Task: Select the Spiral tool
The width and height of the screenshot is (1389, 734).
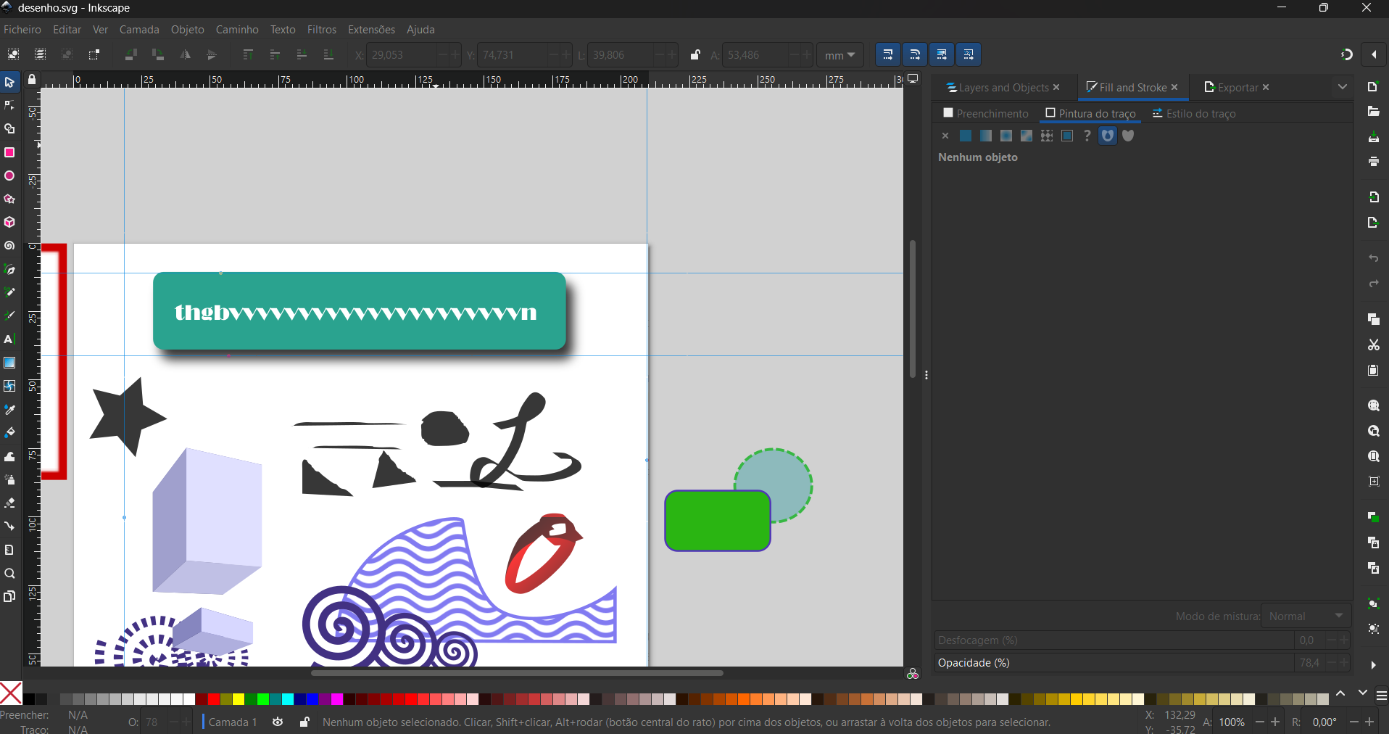Action: pyautogui.click(x=9, y=246)
